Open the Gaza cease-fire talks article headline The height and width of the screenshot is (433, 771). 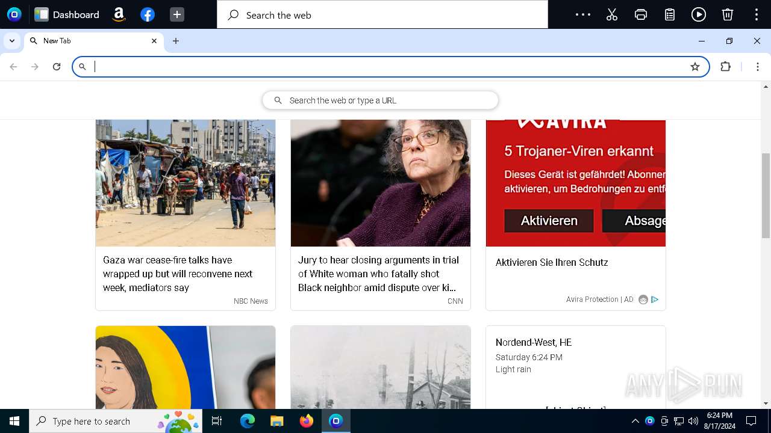coord(178,274)
